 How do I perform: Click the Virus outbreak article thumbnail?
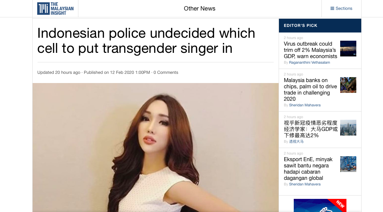pos(348,49)
